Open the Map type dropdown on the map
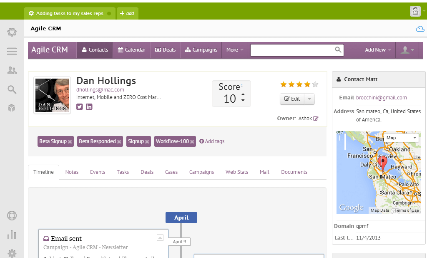This screenshot has height=262, width=427. click(401, 138)
